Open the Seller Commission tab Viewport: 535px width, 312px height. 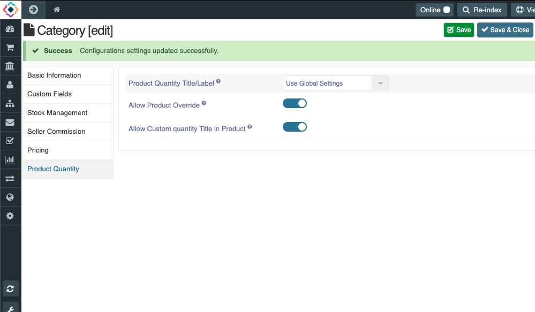(68, 132)
